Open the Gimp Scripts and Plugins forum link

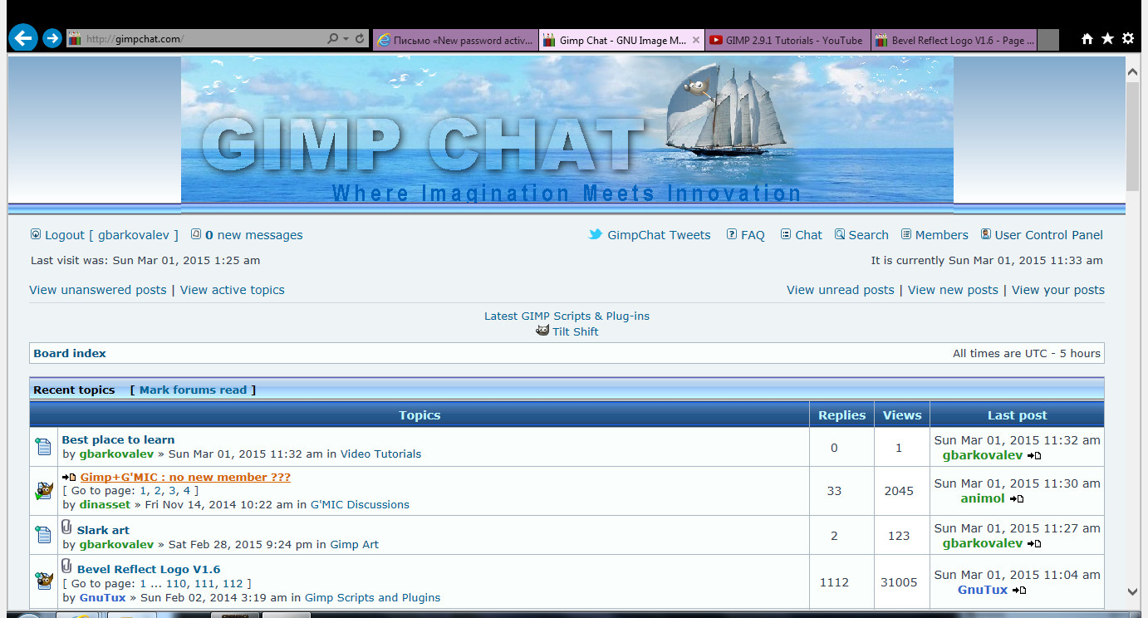pyautogui.click(x=373, y=597)
